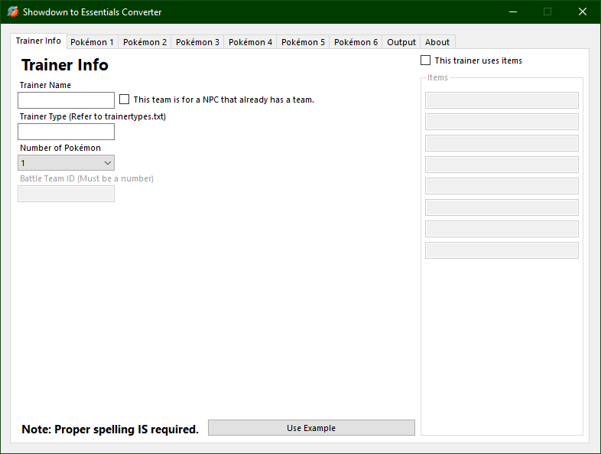The image size is (601, 454).
Task: Go to the Pokémon 4 tab
Action: point(250,42)
